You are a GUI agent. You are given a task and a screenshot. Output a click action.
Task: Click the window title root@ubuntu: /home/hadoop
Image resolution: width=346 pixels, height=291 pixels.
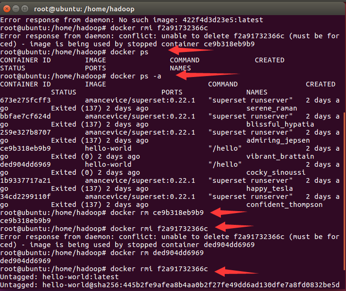coord(84,9)
